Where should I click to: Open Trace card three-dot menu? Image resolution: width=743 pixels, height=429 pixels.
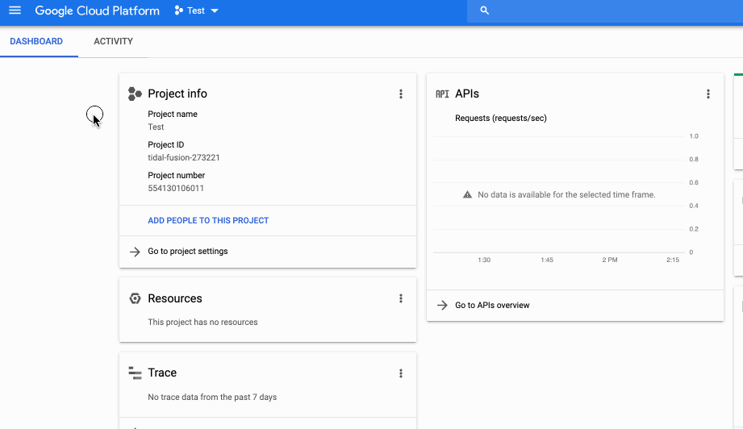(x=401, y=373)
